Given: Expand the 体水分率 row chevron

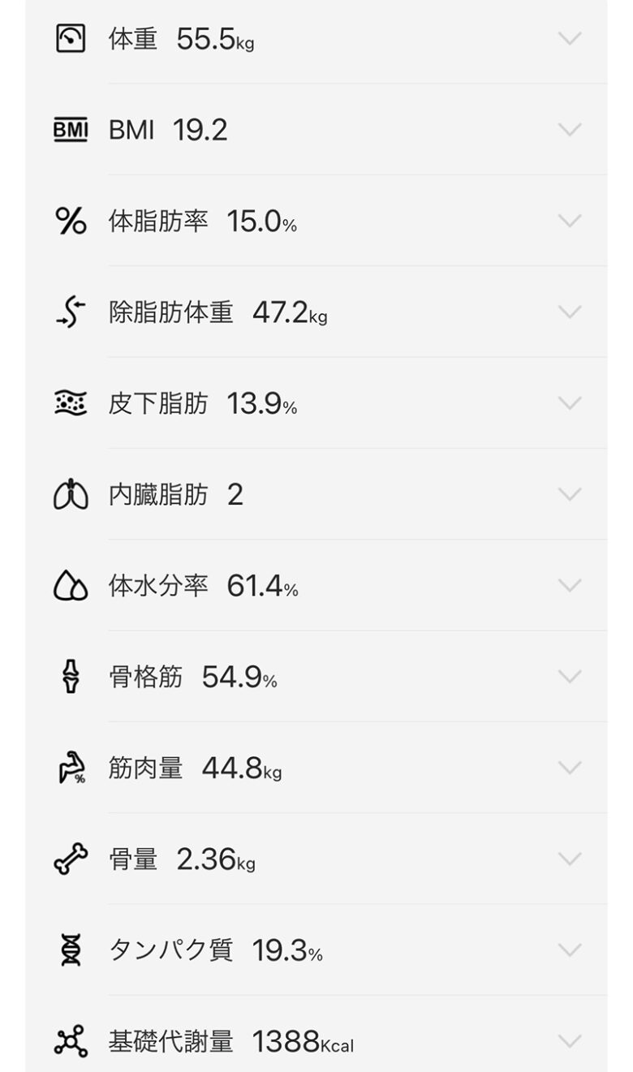Looking at the screenshot, I should tap(571, 586).
